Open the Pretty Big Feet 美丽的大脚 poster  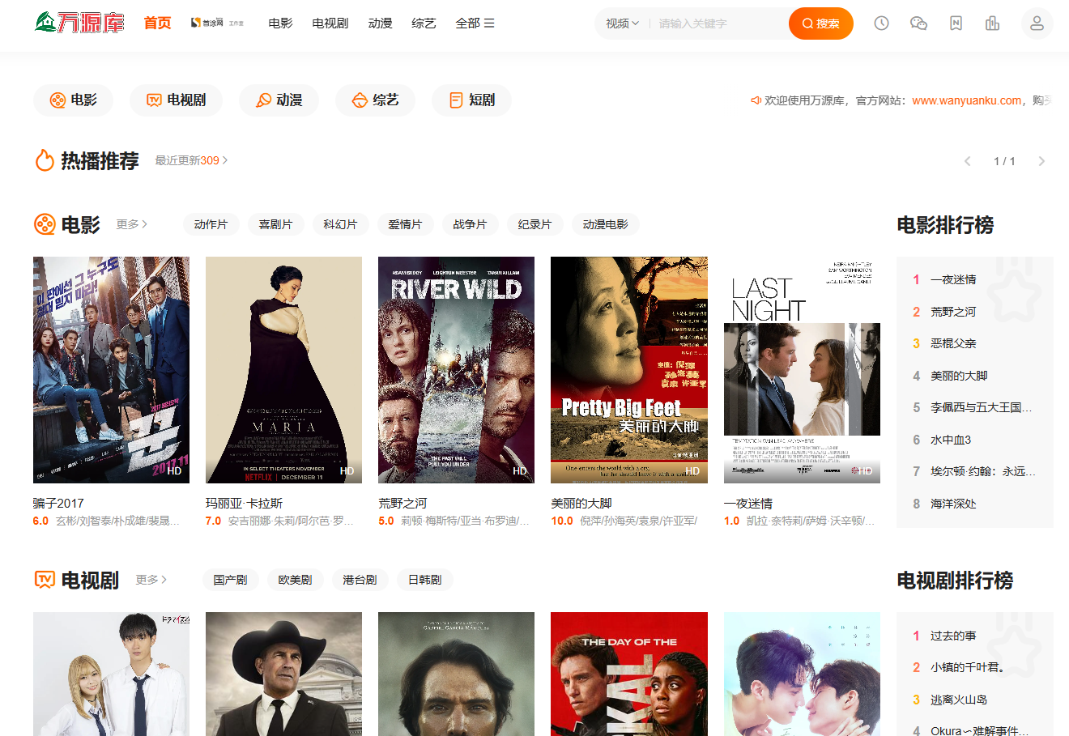tap(629, 370)
